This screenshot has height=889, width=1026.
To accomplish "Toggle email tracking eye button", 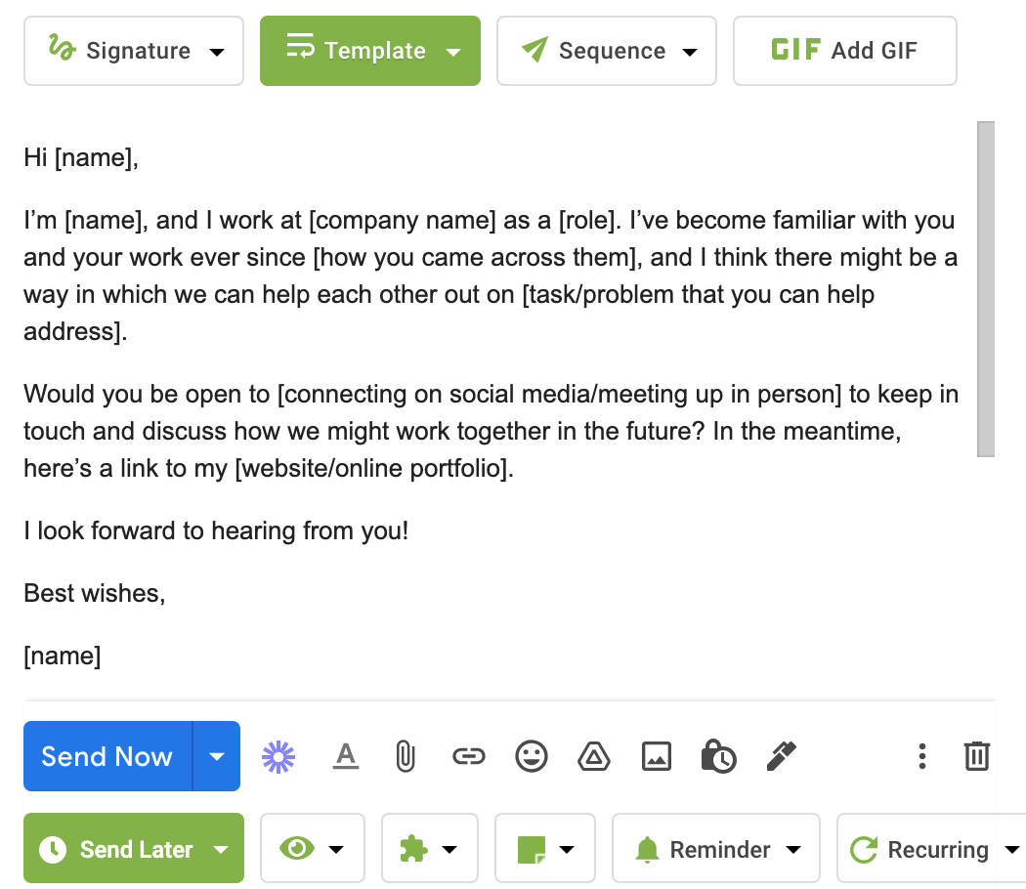I will coord(312,849).
